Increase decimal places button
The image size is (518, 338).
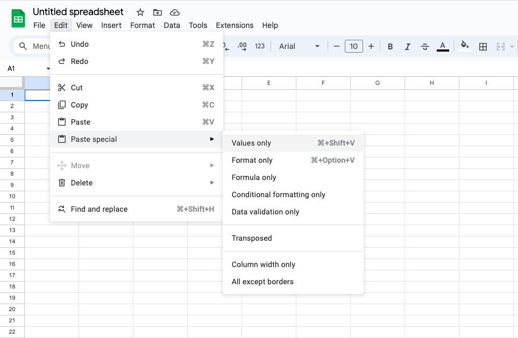pos(242,46)
